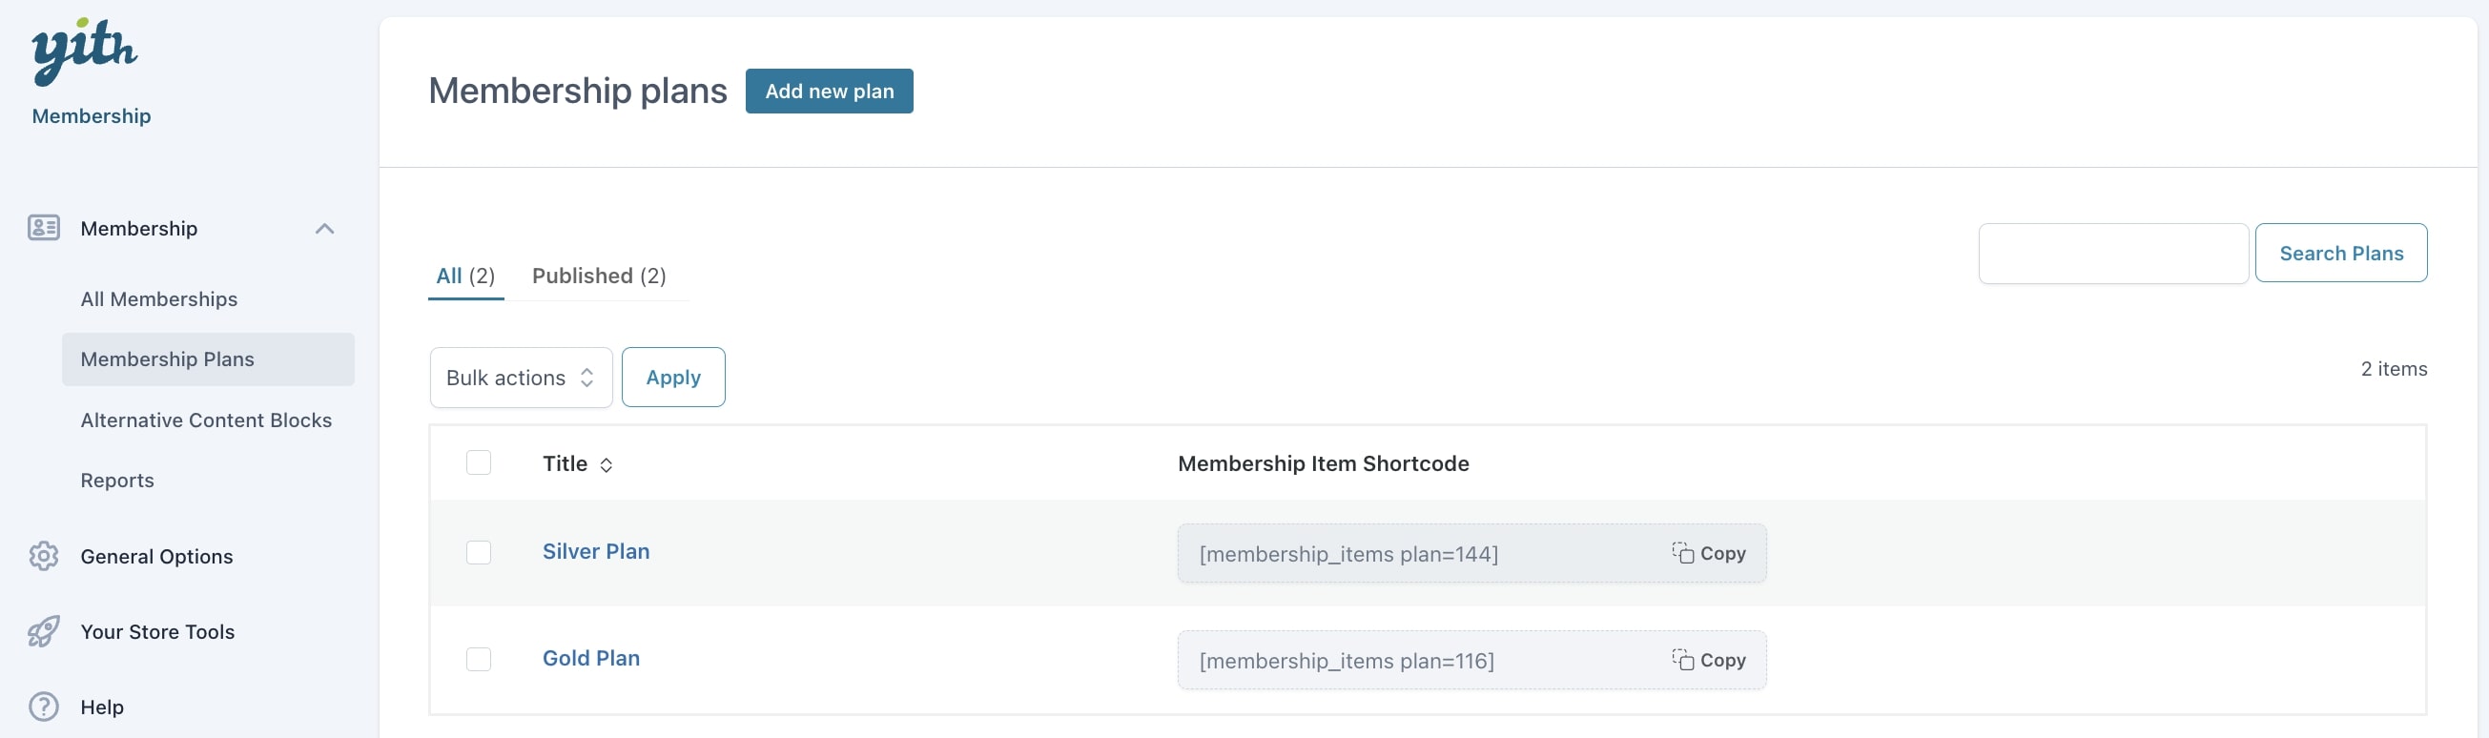Click the Add new plan button
Viewport: 2489px width, 738px height.
click(x=828, y=91)
